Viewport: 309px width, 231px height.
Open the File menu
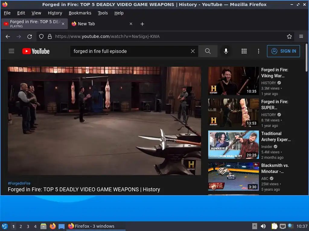[x=7, y=13]
